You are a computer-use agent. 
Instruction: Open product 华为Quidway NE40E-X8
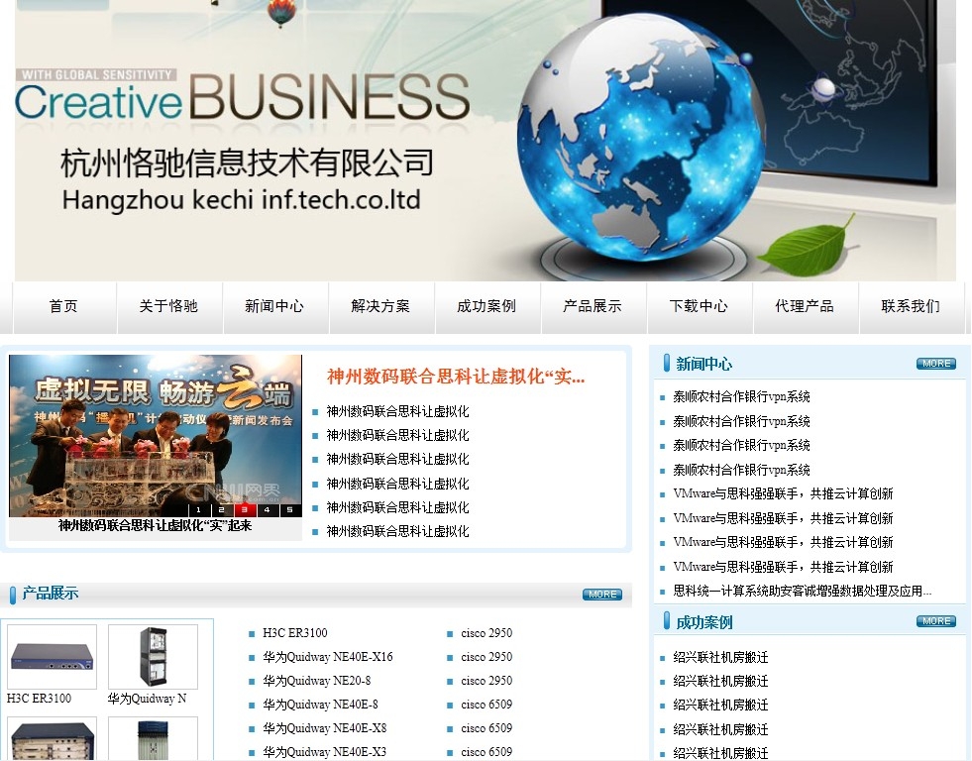point(325,728)
